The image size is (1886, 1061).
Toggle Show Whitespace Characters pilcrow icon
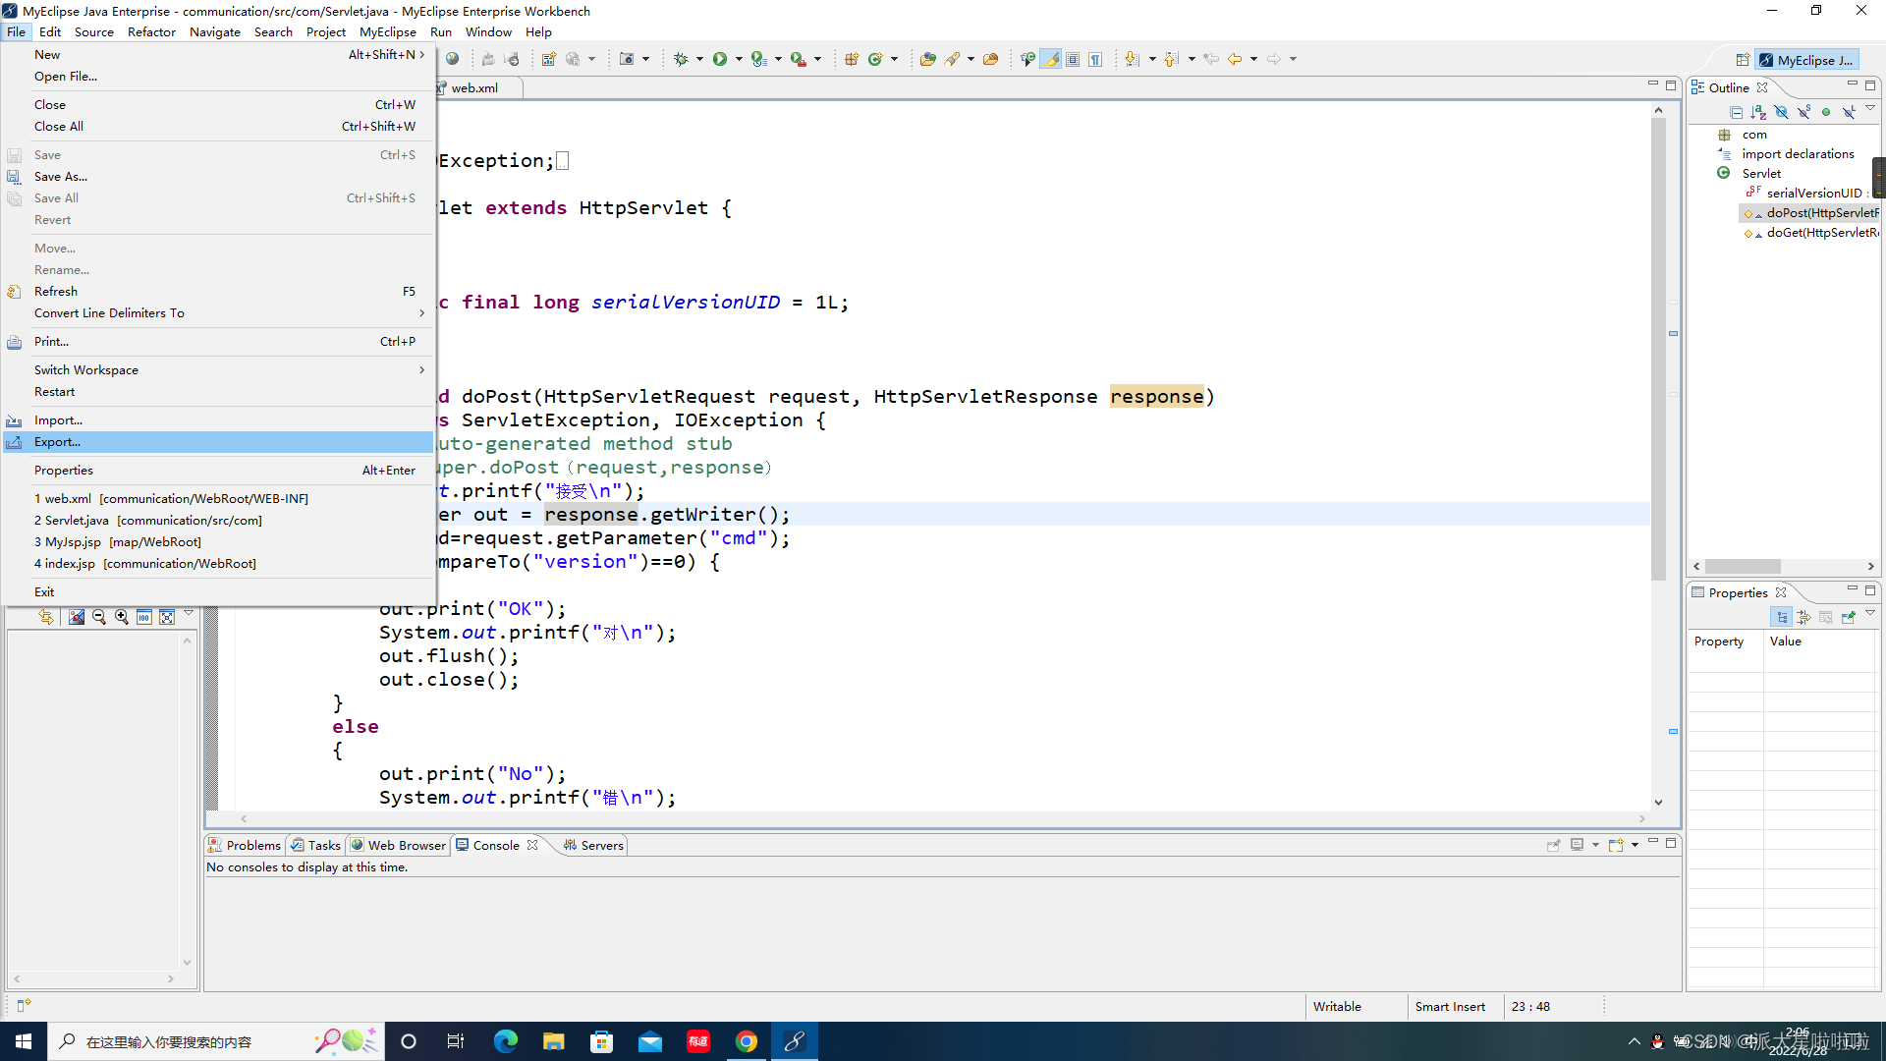[1095, 59]
